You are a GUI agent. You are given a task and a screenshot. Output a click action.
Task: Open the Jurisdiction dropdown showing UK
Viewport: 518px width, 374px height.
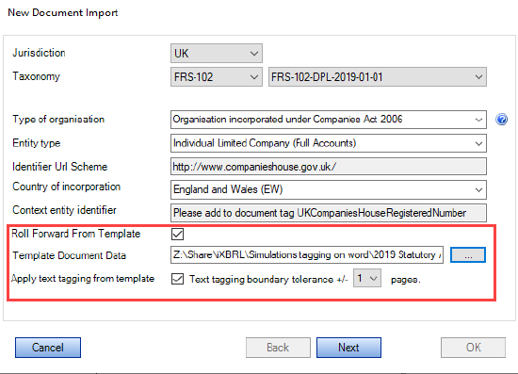point(217,53)
